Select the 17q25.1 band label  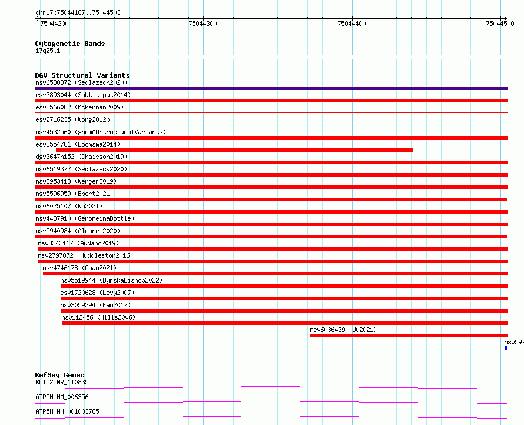pyautogui.click(x=48, y=51)
